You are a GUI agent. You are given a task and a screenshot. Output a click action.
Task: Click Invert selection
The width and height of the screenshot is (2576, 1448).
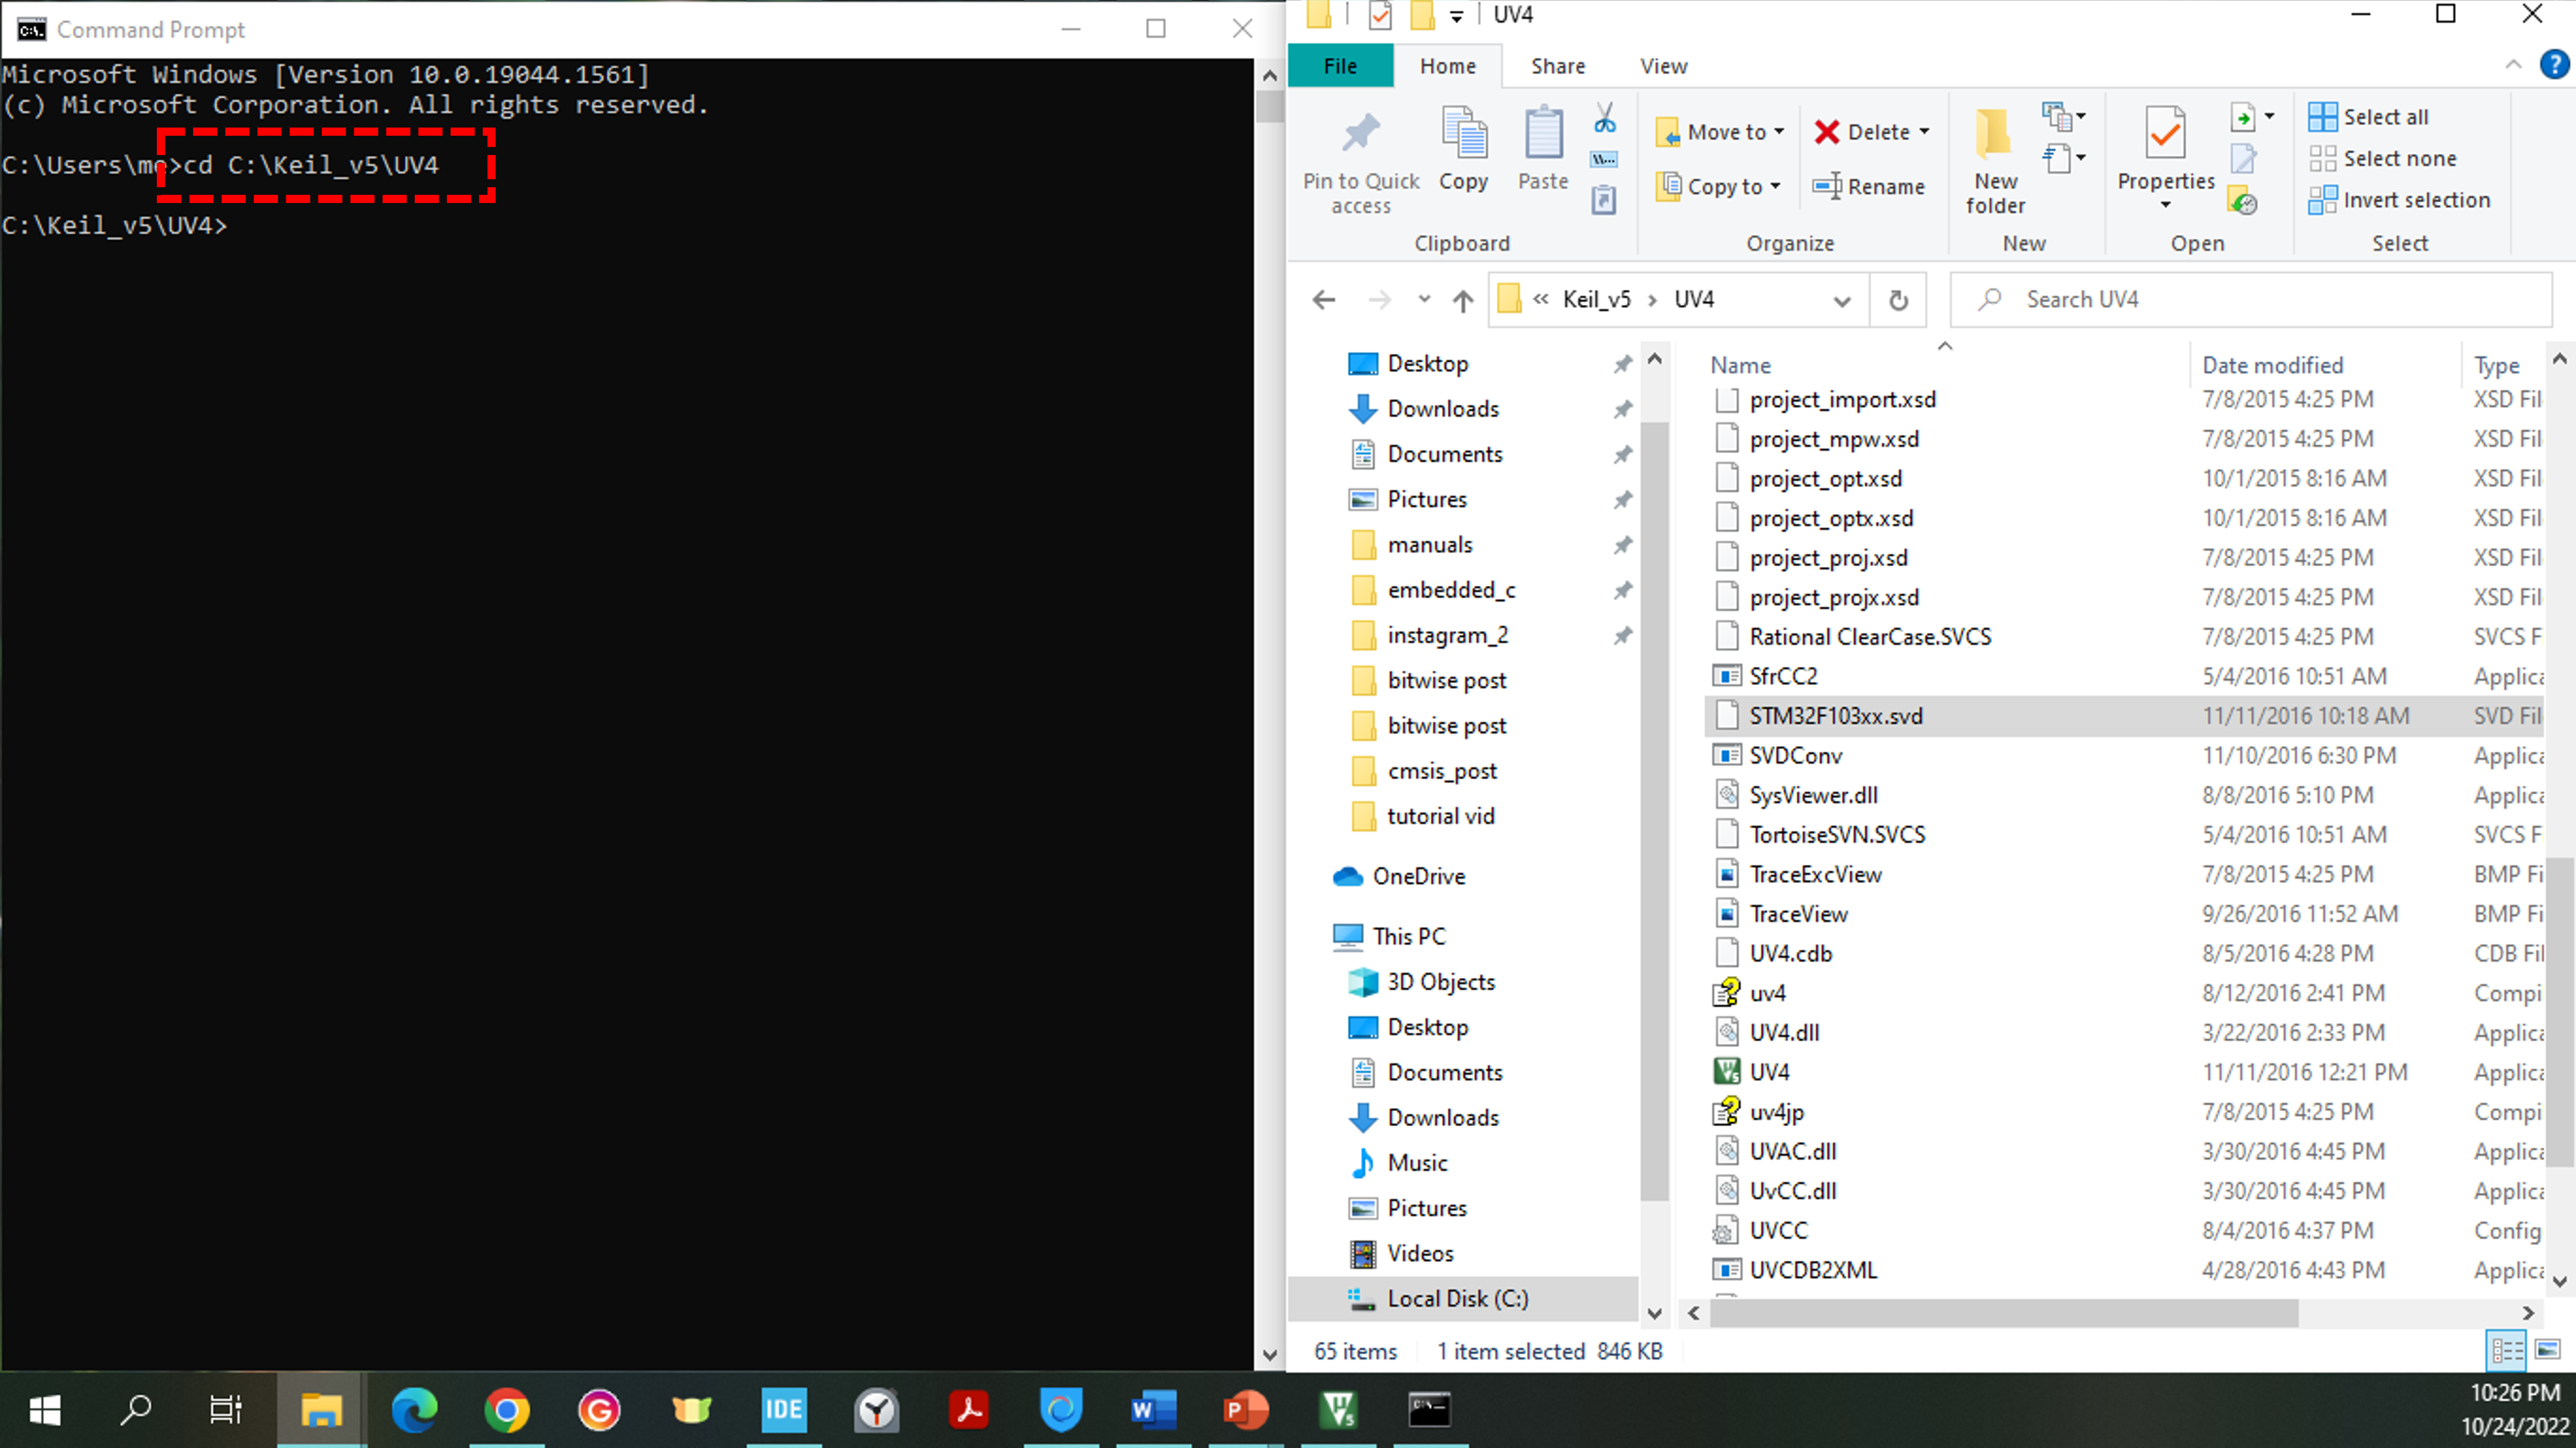click(x=2399, y=200)
